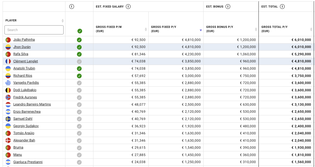Click the Belgium flag beside Dodi Lukébakio
Viewport: 315px width, 167px height.
(8, 90)
